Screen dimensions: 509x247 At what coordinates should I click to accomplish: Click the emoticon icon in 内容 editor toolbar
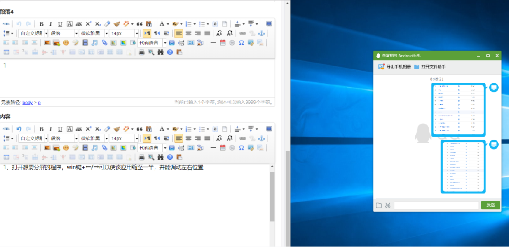66,148
